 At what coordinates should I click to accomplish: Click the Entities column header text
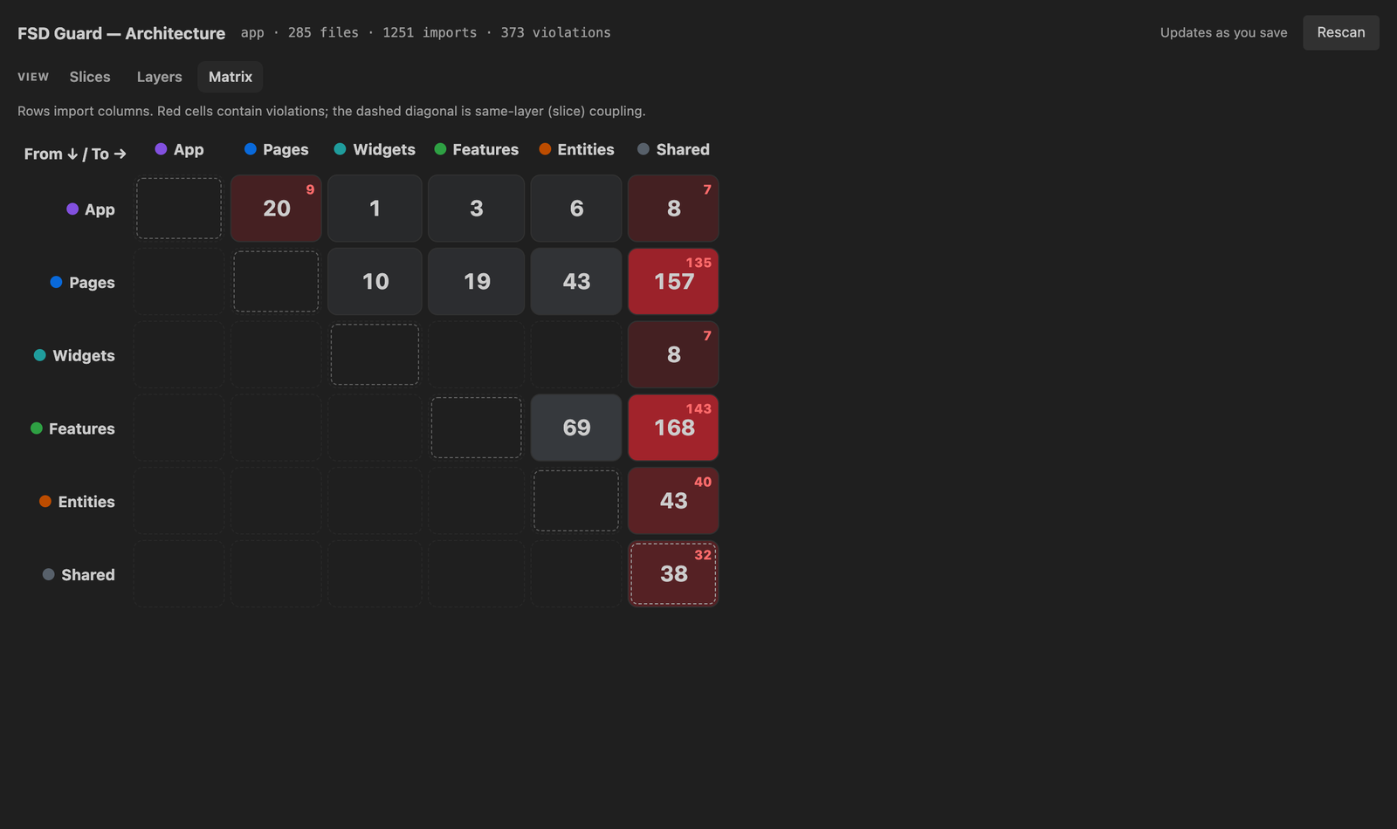[x=586, y=149]
